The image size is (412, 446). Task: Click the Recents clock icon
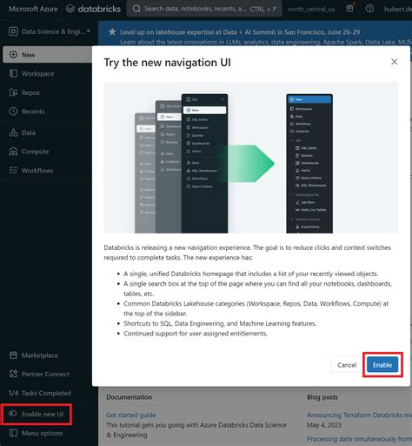[x=13, y=111]
